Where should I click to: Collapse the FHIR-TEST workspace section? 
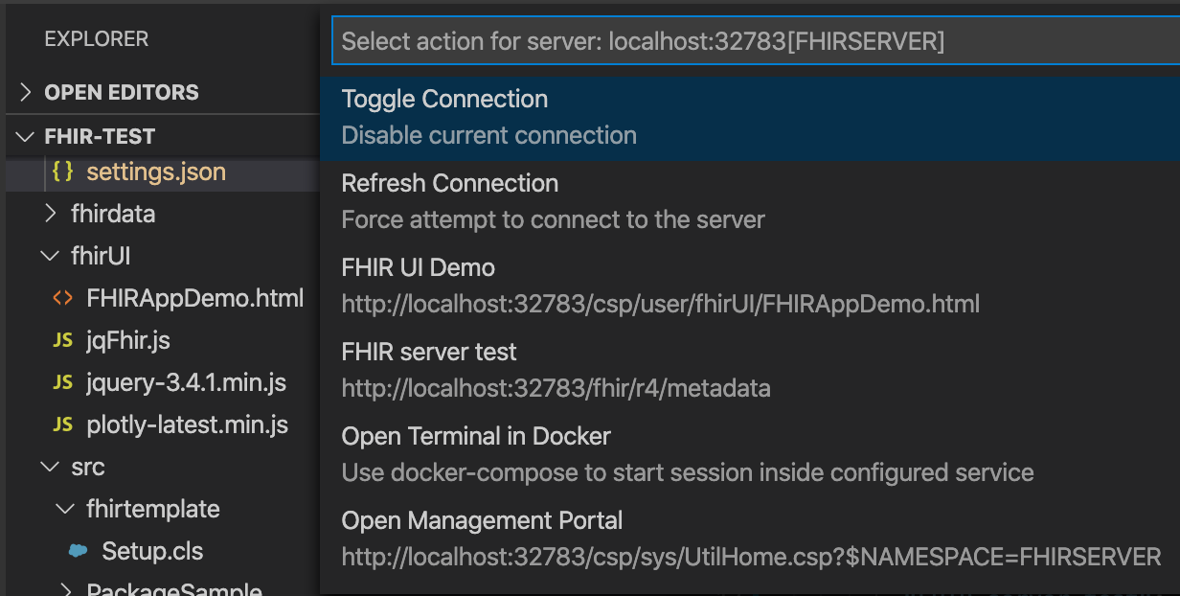tap(25, 137)
